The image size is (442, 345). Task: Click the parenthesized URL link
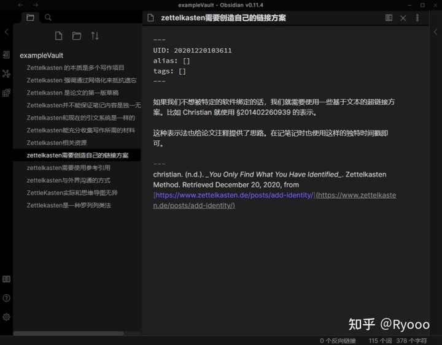point(274,200)
